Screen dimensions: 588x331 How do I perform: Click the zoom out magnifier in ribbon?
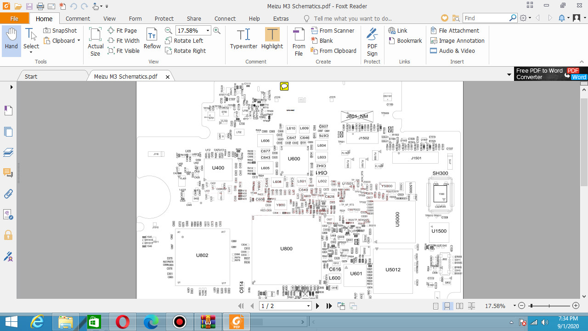[x=169, y=30]
